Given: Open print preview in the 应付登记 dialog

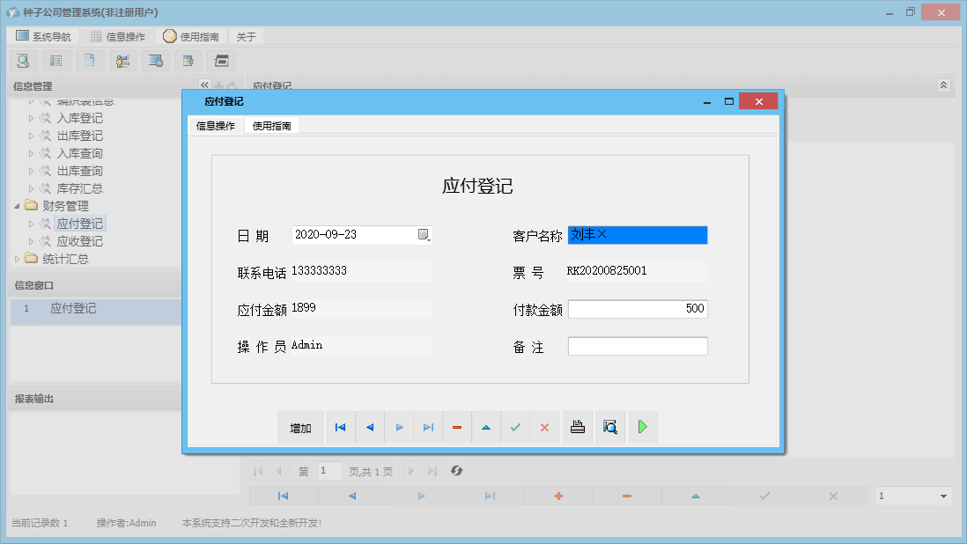Looking at the screenshot, I should tap(609, 427).
